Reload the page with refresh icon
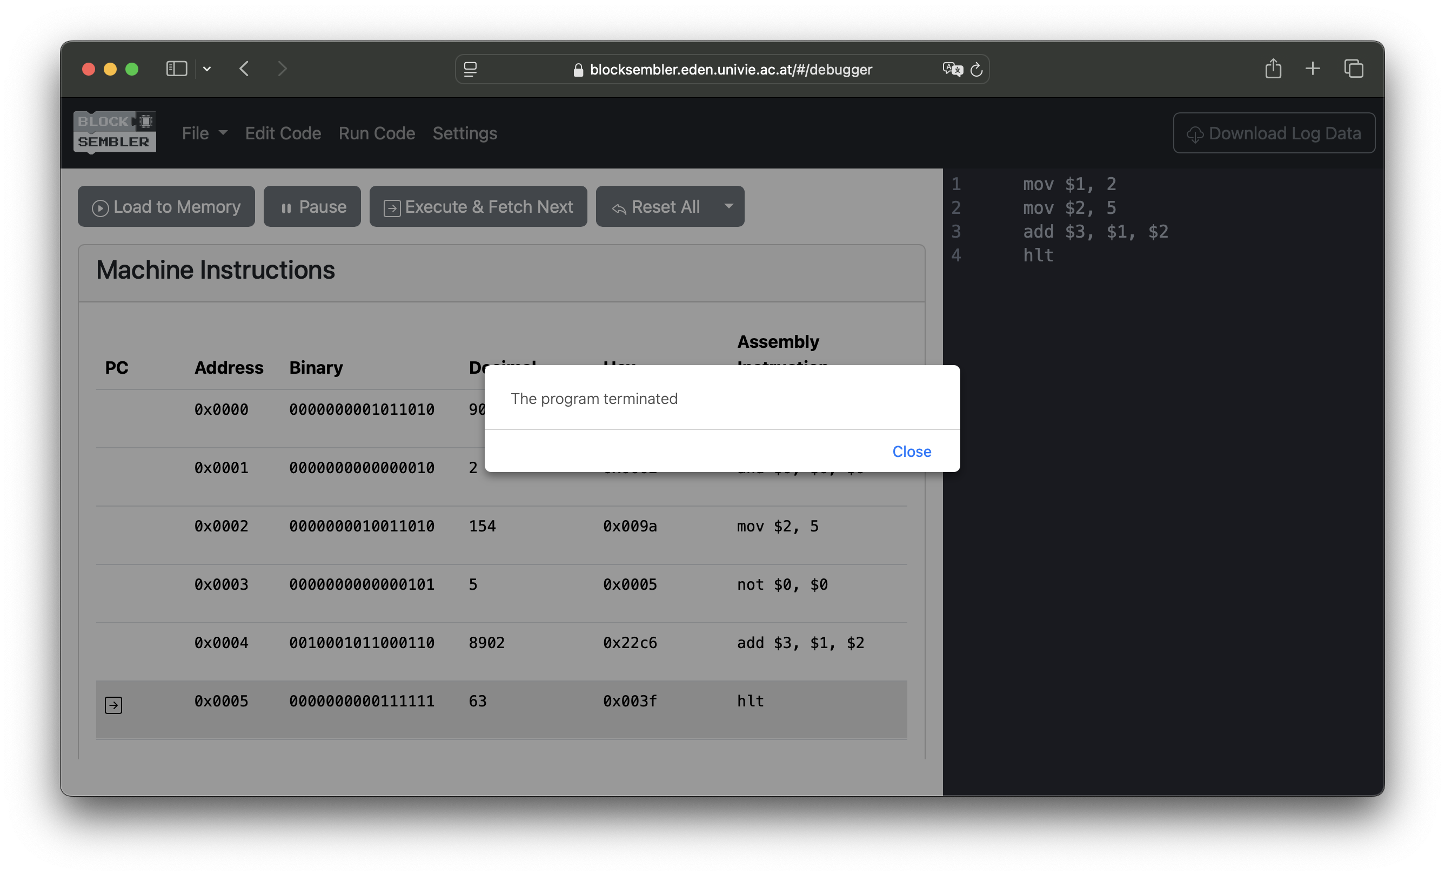The width and height of the screenshot is (1445, 876). pos(976,69)
